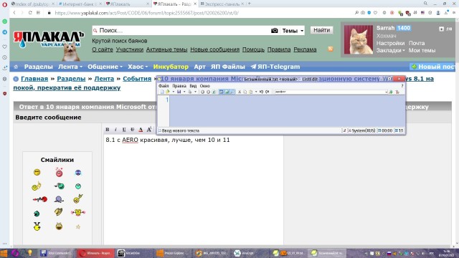Click the New file icon in ListEdit toolbar
This screenshot has width=459, height=258.
point(162,92)
